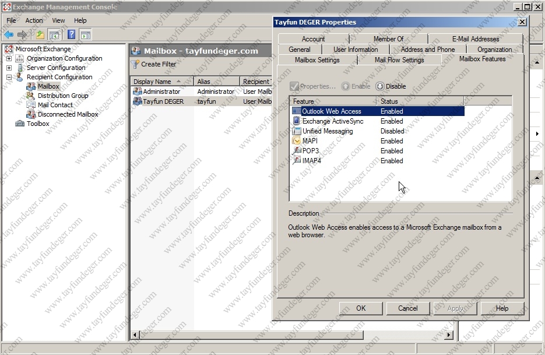Click Cancel in the properties dialog
Viewport: 545px width, 355px height.
pos(408,308)
